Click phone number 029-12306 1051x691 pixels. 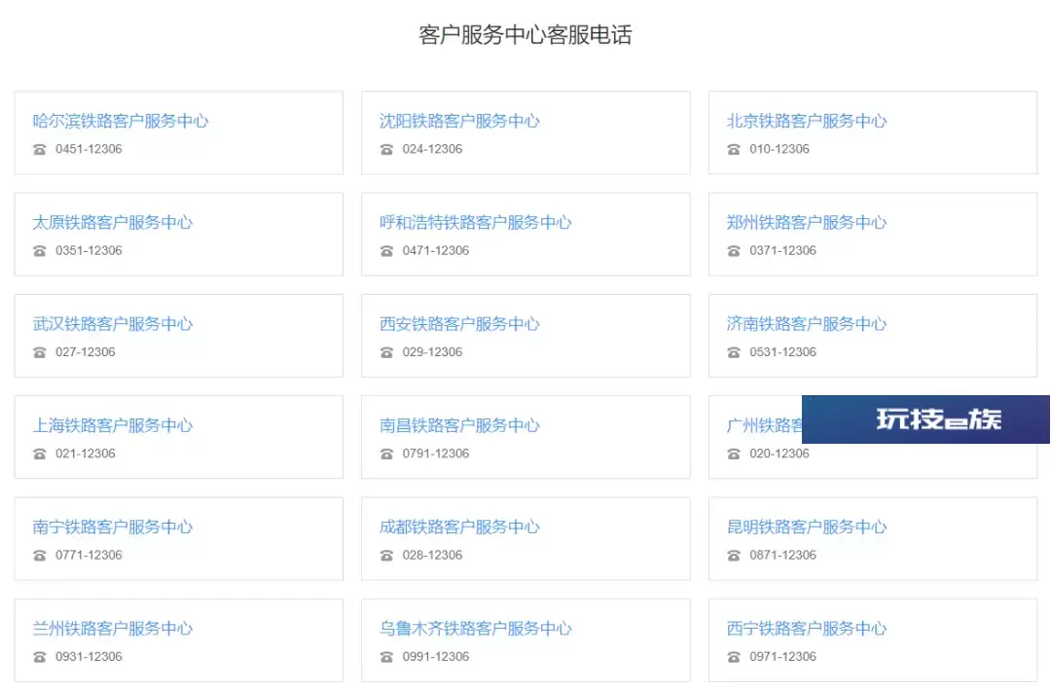[432, 352]
